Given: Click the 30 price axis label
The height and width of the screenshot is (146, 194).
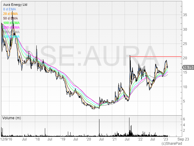Looking at the screenshot, I should pyautogui.click(x=185, y=30).
